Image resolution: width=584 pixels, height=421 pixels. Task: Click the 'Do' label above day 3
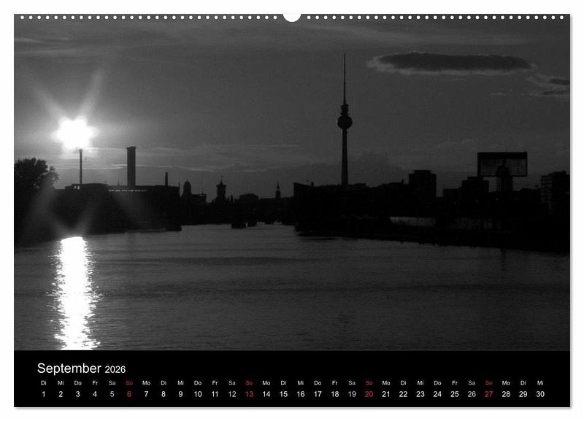tap(78, 383)
